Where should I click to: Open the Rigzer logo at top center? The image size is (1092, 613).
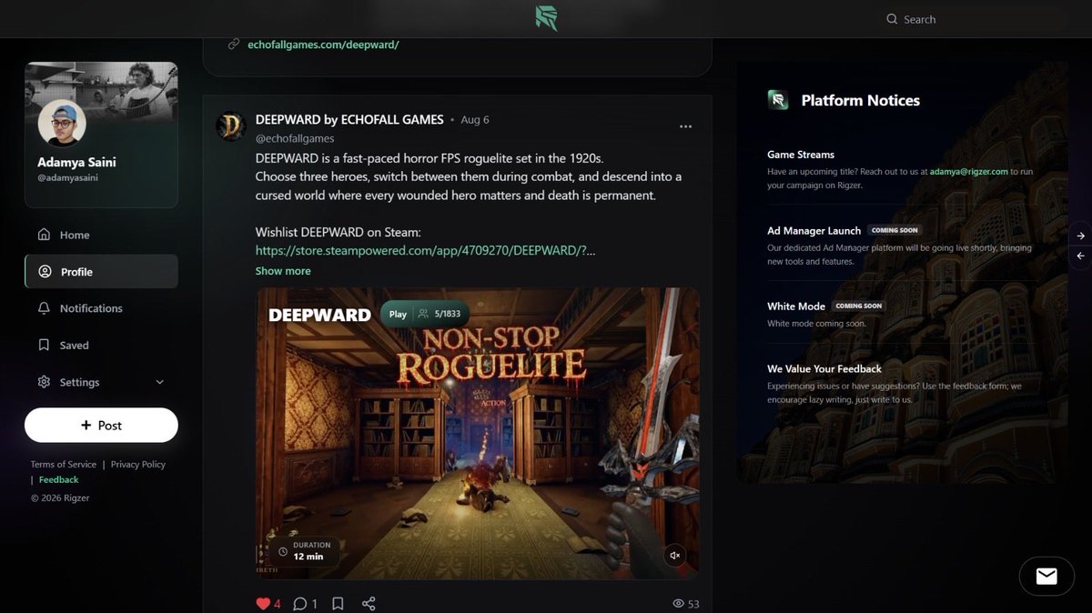click(546, 18)
